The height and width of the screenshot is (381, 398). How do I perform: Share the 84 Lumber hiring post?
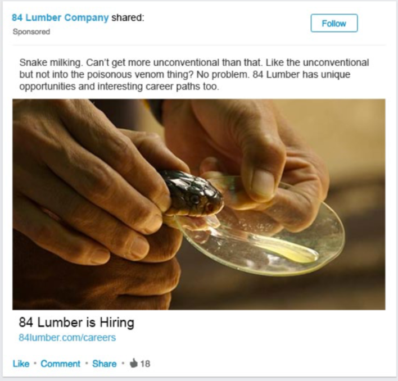click(105, 364)
